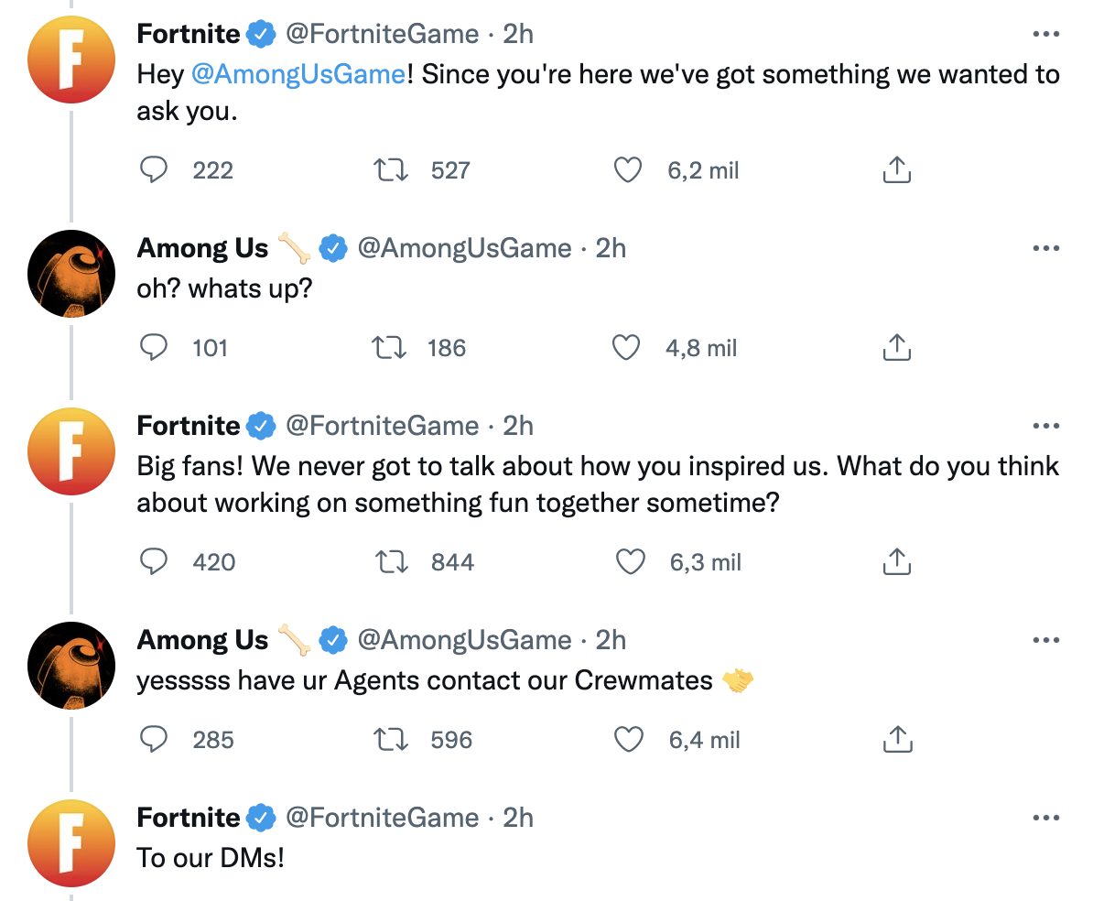Open Fortnite avatar on "To our DMs!" tweet
Viewport: 1093px width, 901px height.
coord(71,842)
